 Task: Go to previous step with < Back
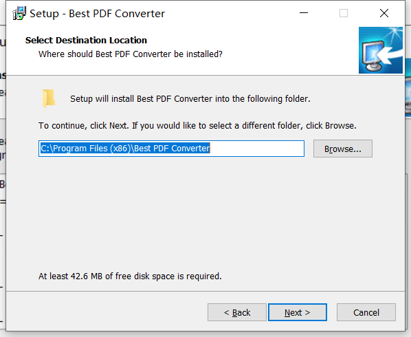[237, 312]
